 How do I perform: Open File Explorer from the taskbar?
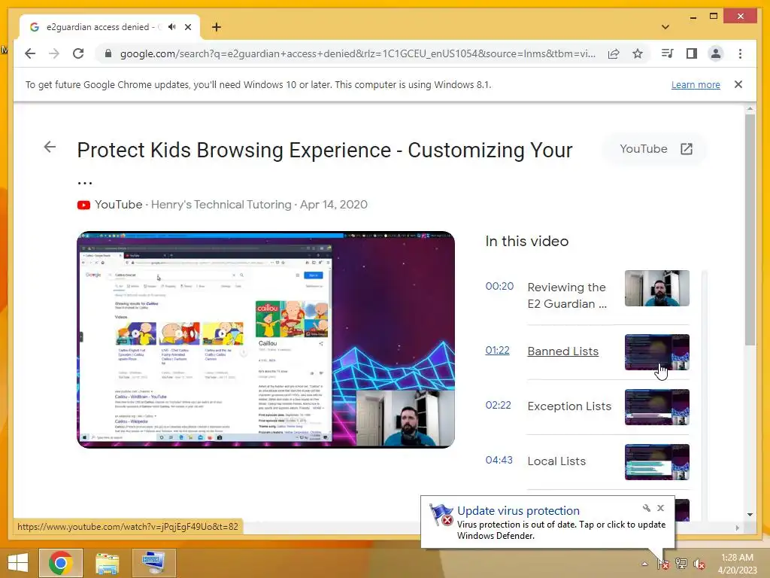coord(108,563)
